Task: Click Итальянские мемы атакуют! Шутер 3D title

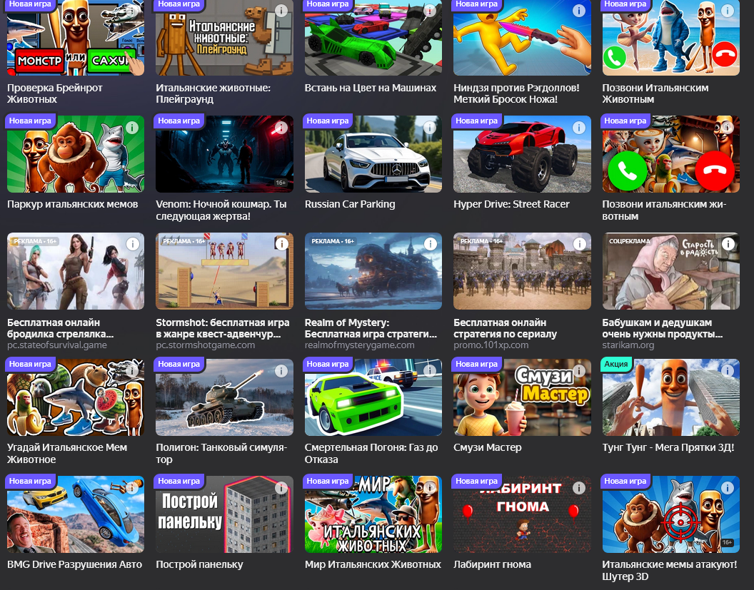Action: click(670, 570)
